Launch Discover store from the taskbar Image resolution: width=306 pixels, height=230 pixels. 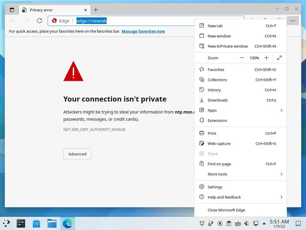pos(36,223)
